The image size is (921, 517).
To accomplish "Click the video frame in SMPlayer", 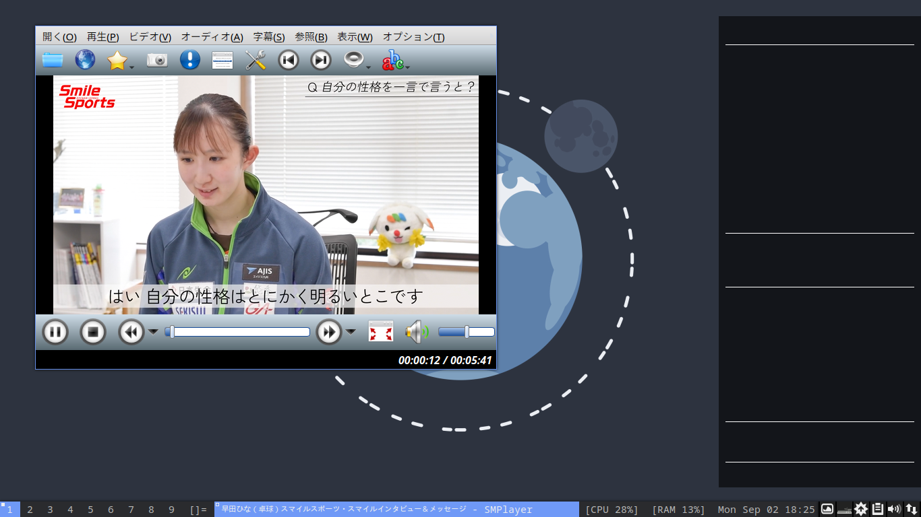I will pos(266,195).
